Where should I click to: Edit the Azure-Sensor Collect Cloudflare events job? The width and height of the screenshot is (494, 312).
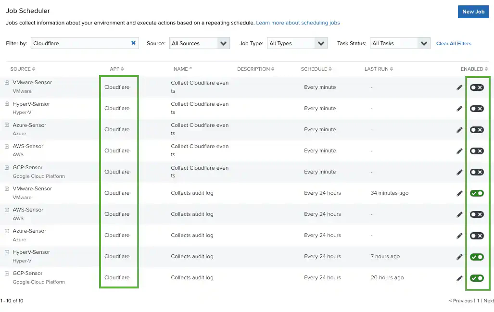click(459, 130)
